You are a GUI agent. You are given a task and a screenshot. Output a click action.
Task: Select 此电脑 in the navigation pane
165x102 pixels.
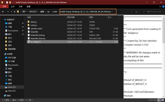(9, 54)
